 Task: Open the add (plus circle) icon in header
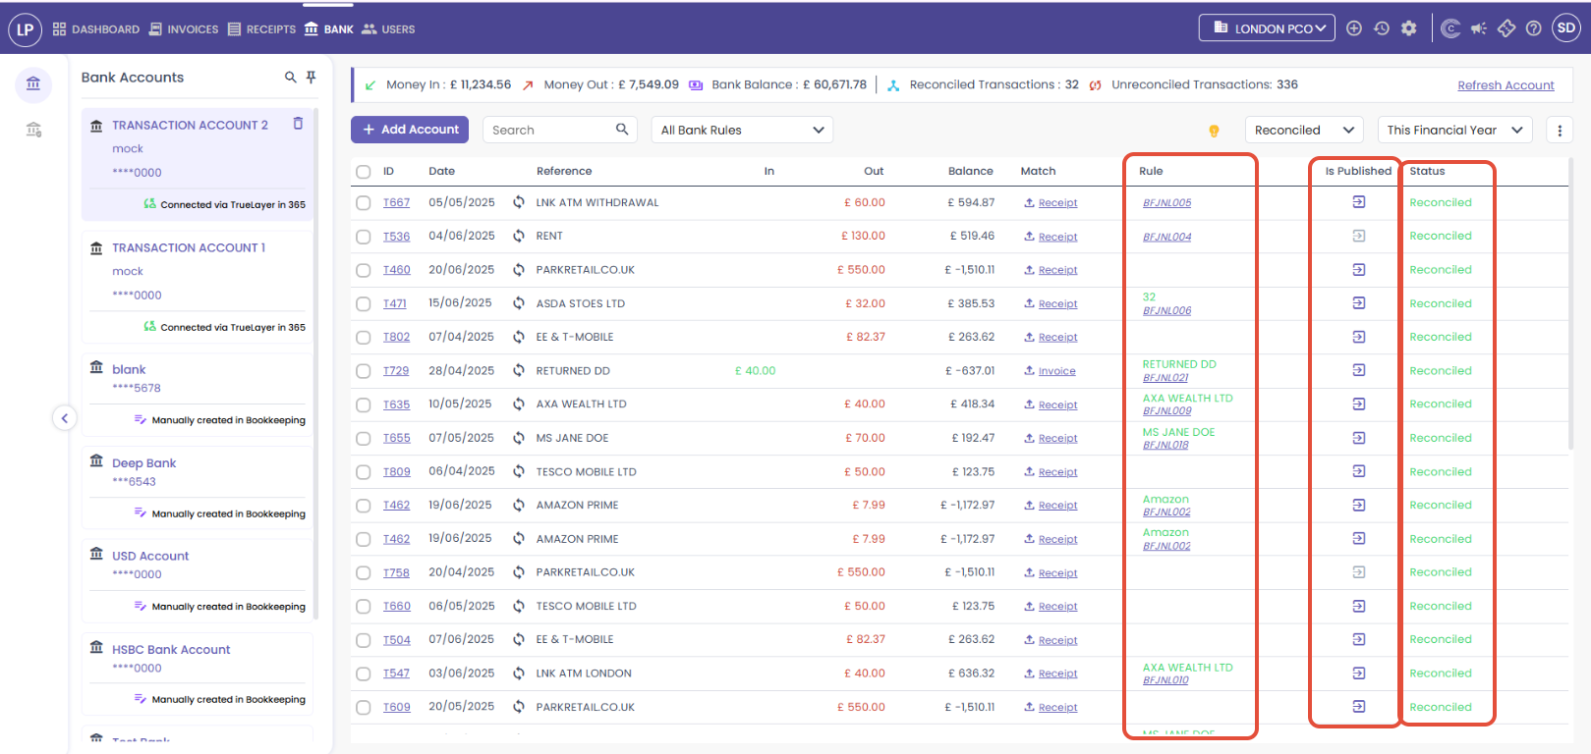point(1354,28)
